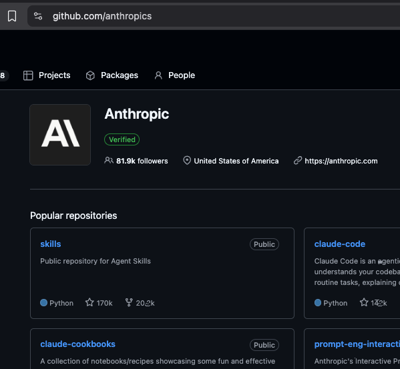
Task: Click the People person icon
Action: (x=158, y=75)
